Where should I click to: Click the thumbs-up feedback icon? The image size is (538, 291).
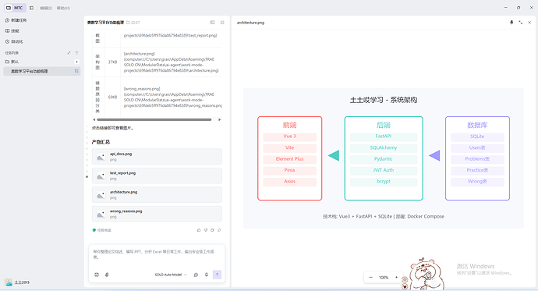(x=199, y=230)
